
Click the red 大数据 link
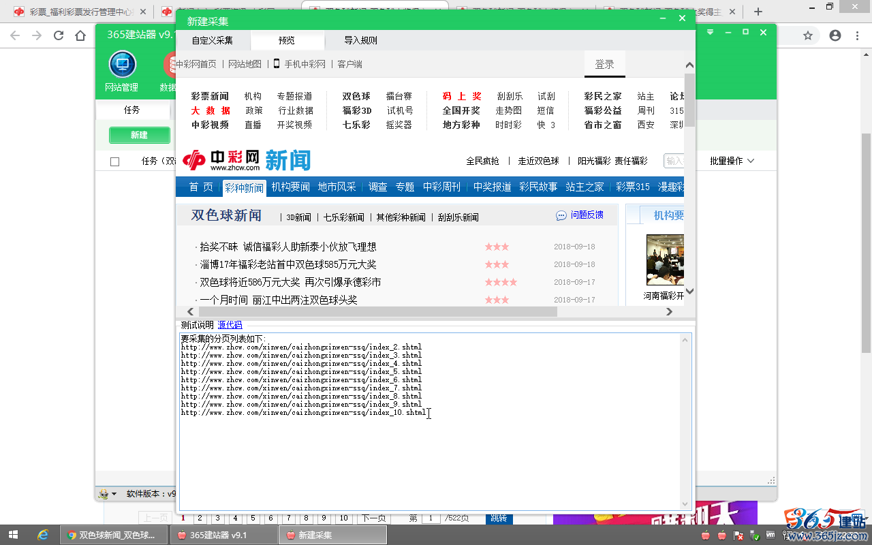[211, 110]
